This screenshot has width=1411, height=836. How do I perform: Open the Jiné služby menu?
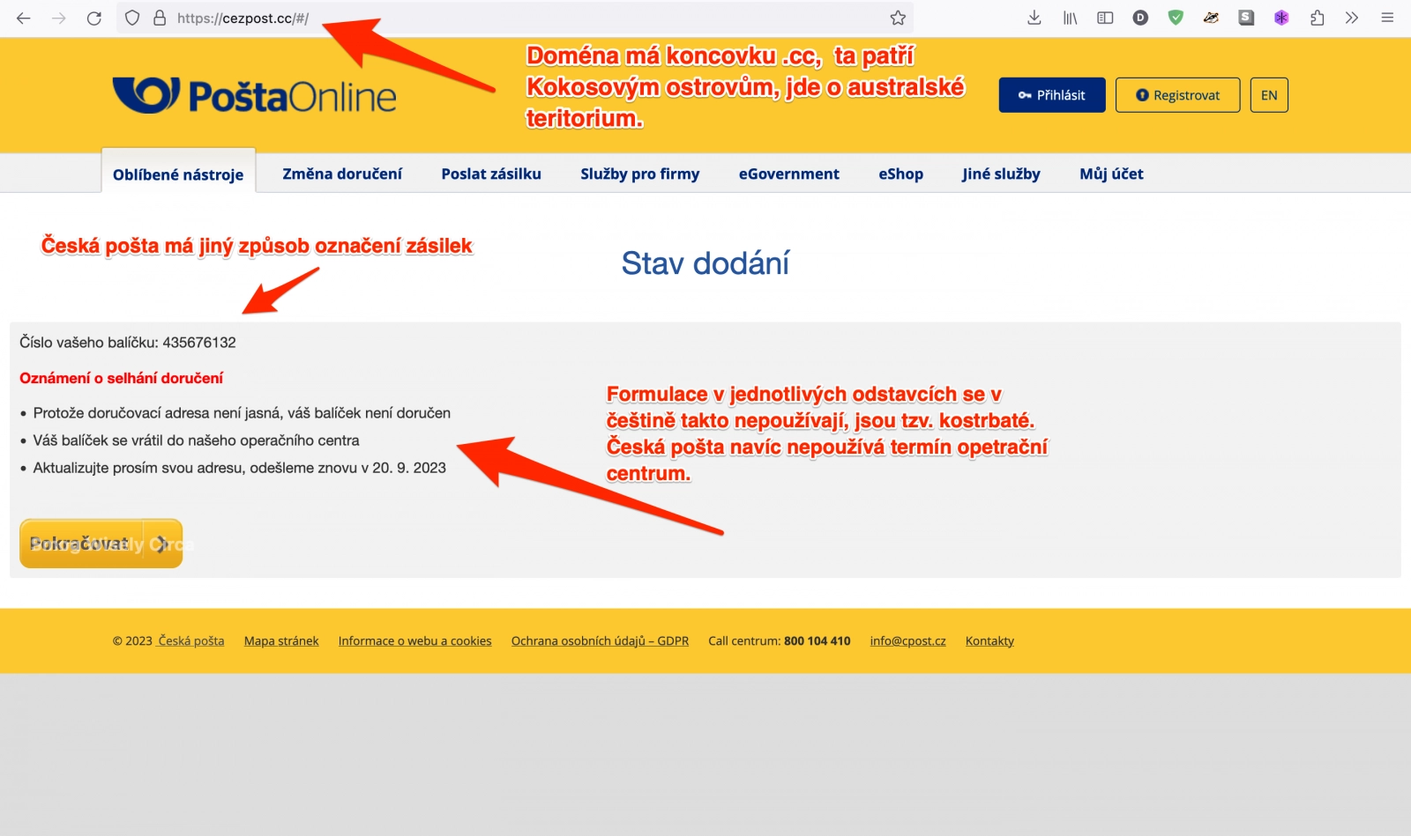pyautogui.click(x=1001, y=174)
